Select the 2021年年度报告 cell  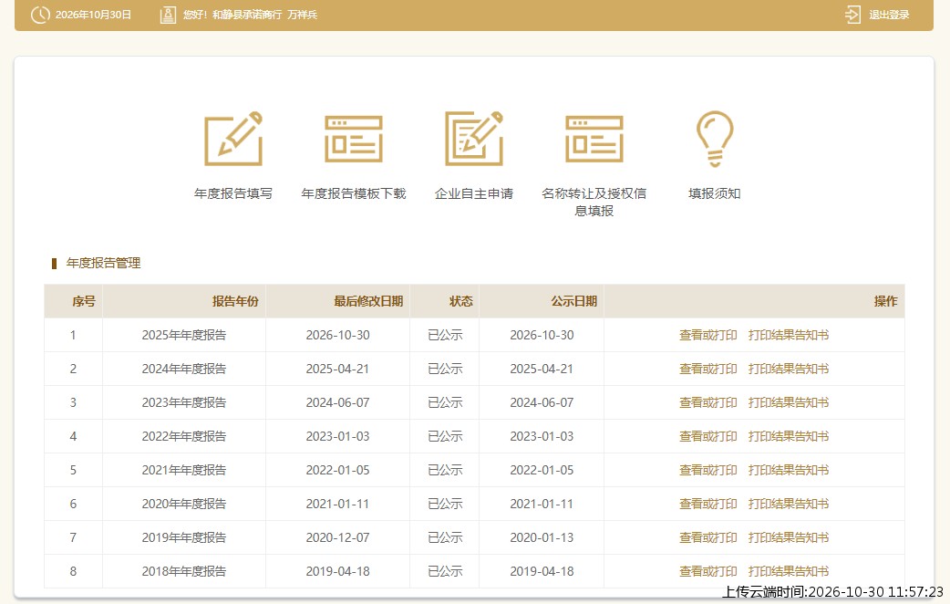click(183, 470)
